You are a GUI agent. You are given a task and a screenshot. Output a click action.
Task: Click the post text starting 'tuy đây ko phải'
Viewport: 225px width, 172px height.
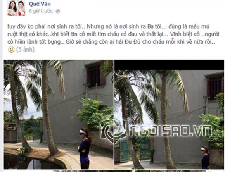click(113, 34)
